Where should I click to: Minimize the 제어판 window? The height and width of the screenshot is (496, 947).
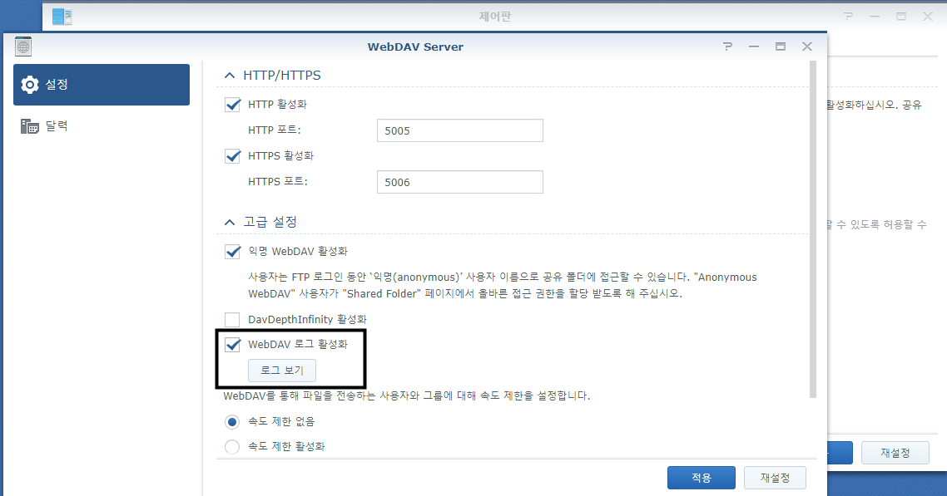(x=875, y=17)
